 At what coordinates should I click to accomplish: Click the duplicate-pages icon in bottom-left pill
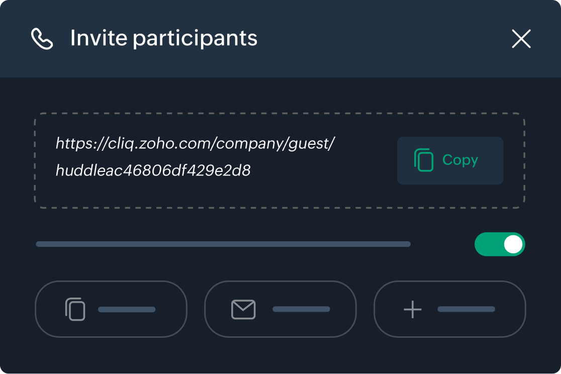[75, 309]
